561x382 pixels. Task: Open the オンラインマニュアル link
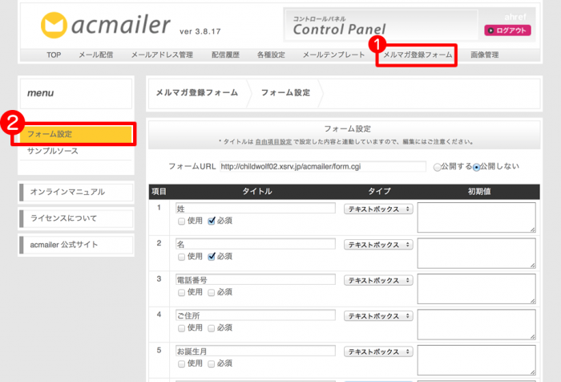pos(76,192)
